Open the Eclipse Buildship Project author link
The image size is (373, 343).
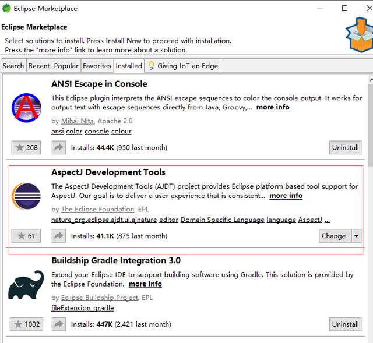click(100, 298)
